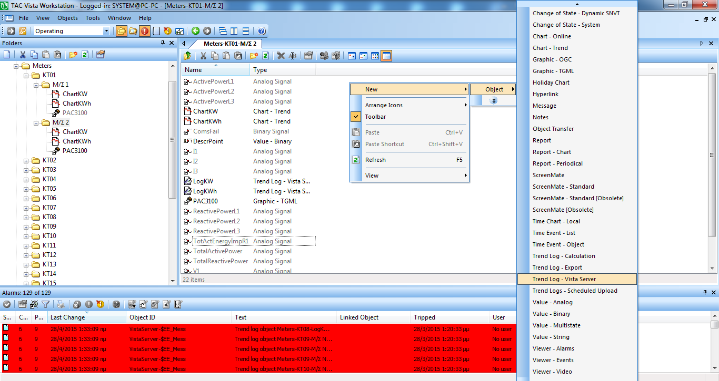This screenshot has height=381, width=719.
Task: Toggle the Alarms pane pin (auto hide)
Action: 705,292
